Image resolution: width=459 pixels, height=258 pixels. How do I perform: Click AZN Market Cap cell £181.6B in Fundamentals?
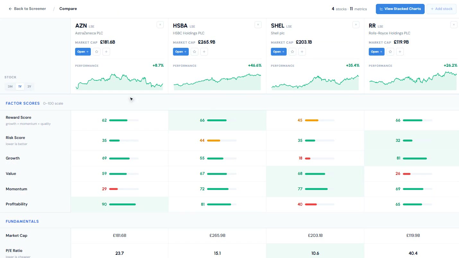(119, 236)
